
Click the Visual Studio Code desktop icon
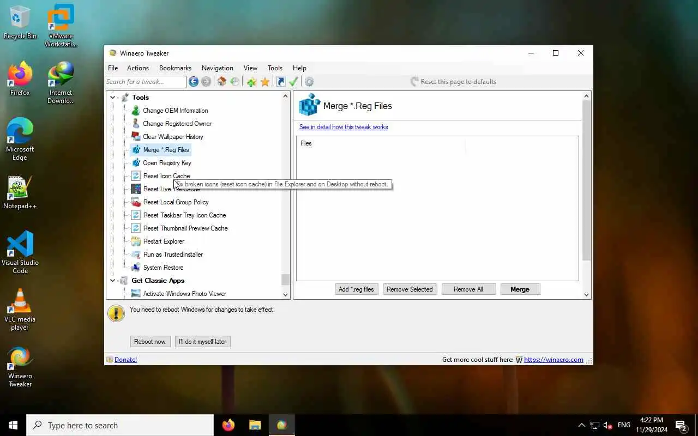tap(20, 244)
